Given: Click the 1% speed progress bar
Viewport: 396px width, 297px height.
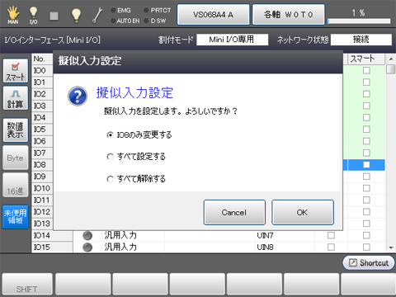Looking at the screenshot, I should (359, 21).
